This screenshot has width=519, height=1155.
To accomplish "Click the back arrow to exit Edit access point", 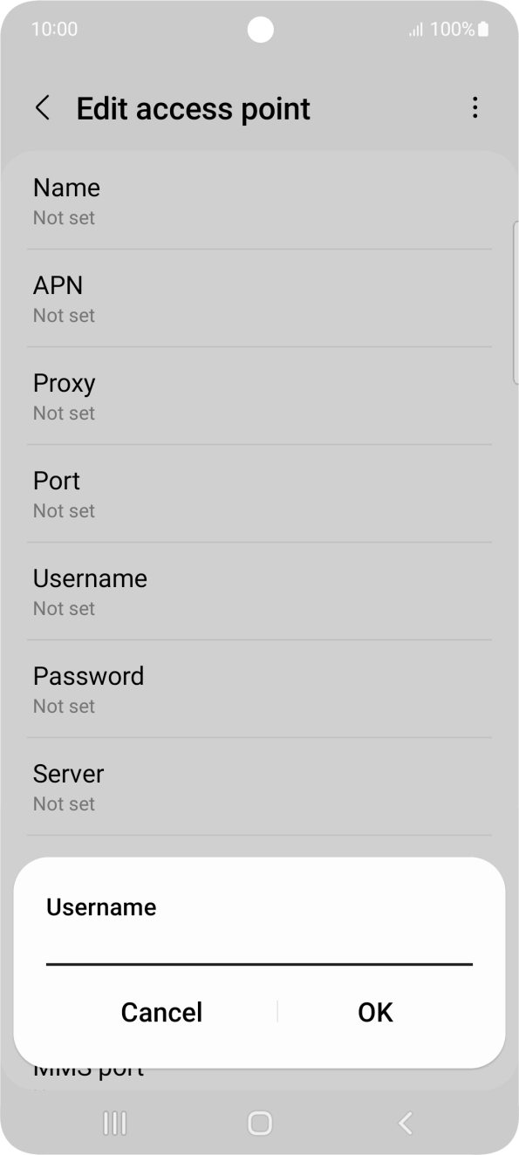I will point(42,107).
